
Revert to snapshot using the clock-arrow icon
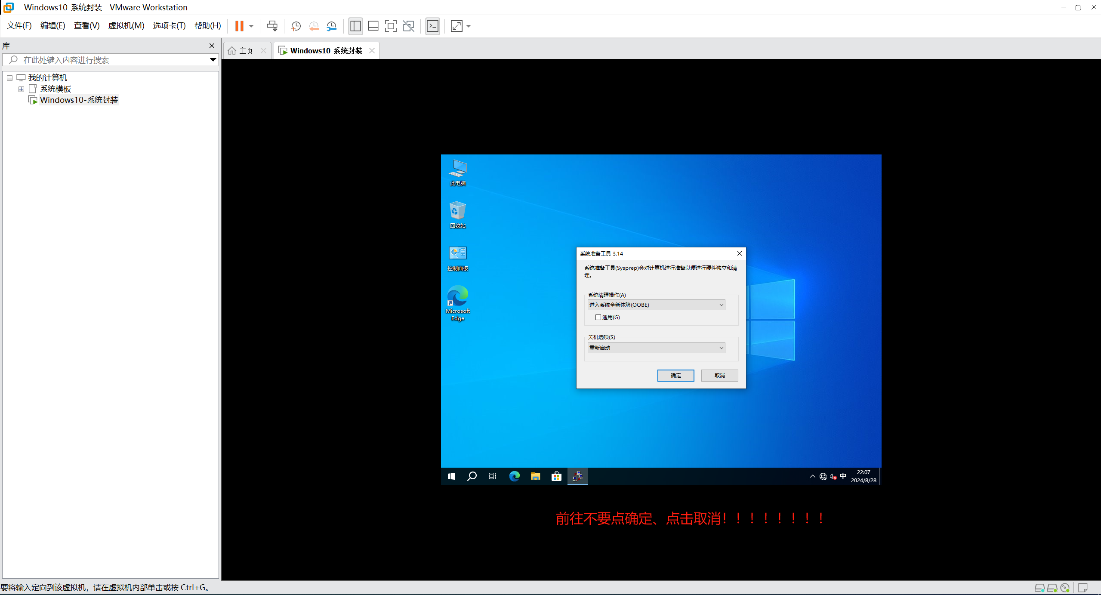click(x=314, y=26)
